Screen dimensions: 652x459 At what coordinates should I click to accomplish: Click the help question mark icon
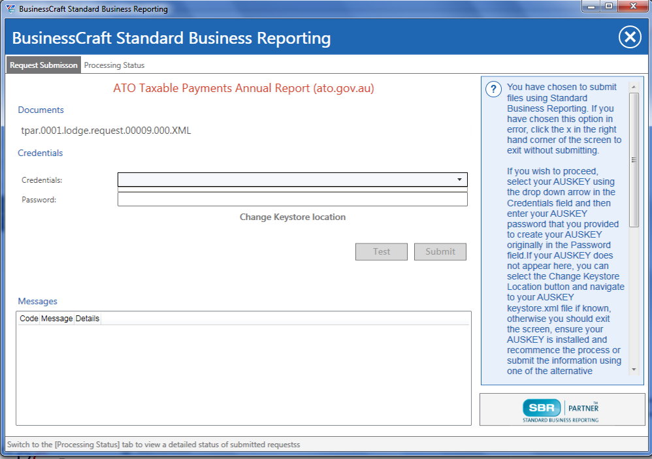[494, 89]
